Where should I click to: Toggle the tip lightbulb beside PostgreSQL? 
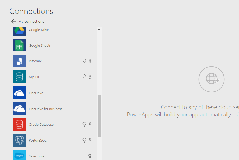[84, 140]
